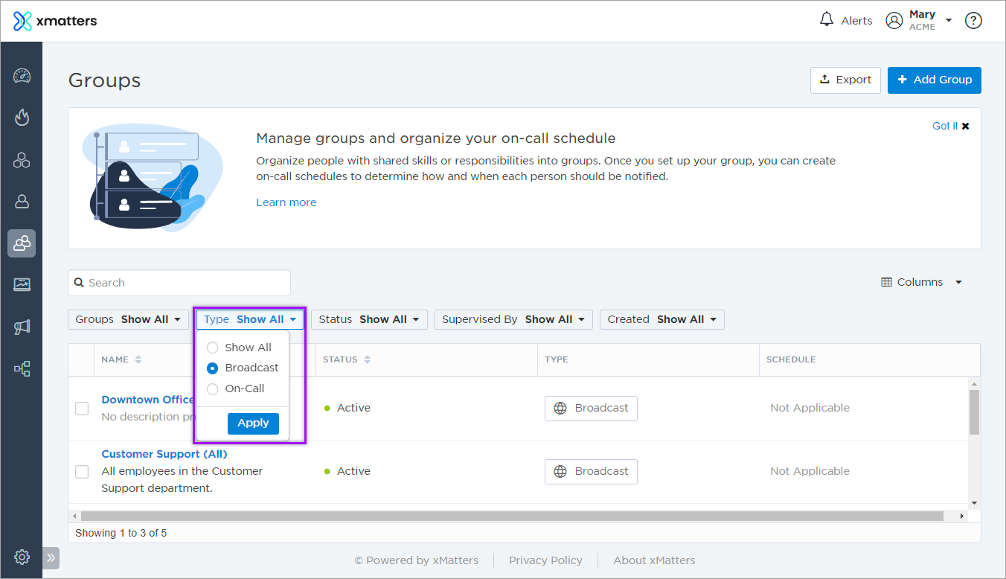Open the Learn more link
This screenshot has height=579, width=1006.
[286, 202]
